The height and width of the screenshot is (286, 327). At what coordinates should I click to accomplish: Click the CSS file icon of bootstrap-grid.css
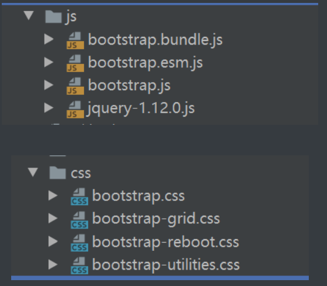pyautogui.click(x=79, y=220)
